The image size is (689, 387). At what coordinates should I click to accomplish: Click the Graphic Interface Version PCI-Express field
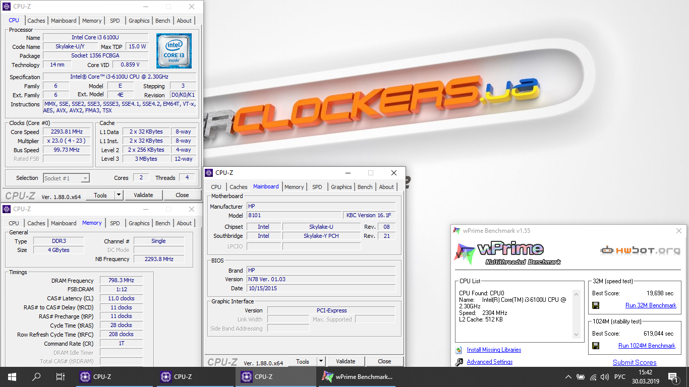[x=331, y=310]
